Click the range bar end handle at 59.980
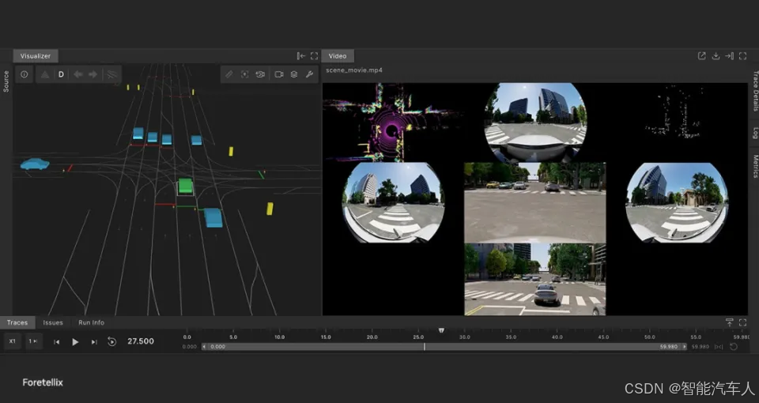 click(684, 347)
